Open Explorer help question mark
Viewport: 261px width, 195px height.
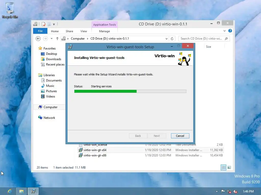pos(230,31)
